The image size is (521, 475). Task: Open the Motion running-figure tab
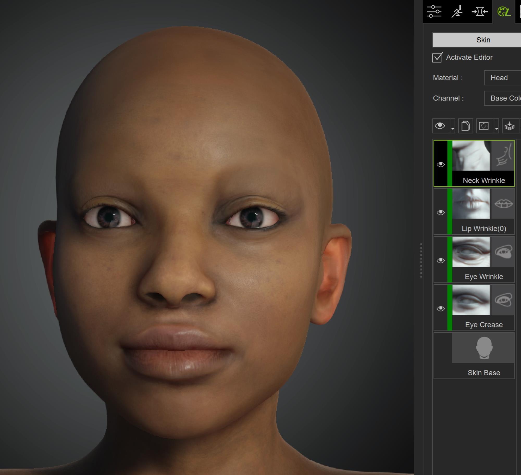[457, 11]
